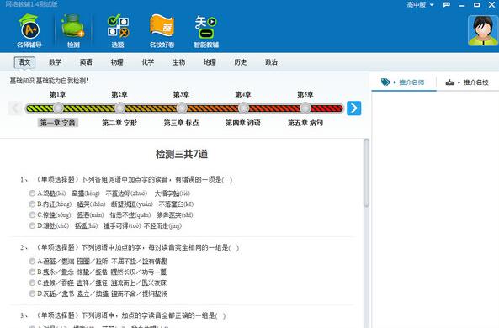Click question 3 text about 读音全都正确
The height and width of the screenshot is (328, 499).
(131, 316)
